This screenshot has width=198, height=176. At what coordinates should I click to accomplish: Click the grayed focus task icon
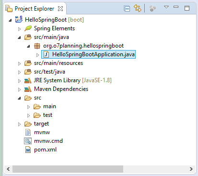click(x=152, y=9)
